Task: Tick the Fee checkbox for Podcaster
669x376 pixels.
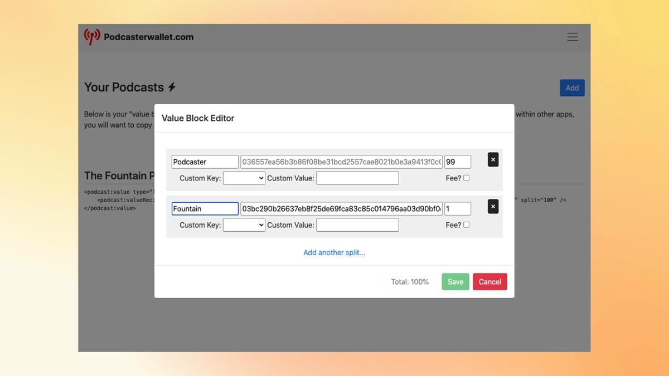Action: [467, 178]
